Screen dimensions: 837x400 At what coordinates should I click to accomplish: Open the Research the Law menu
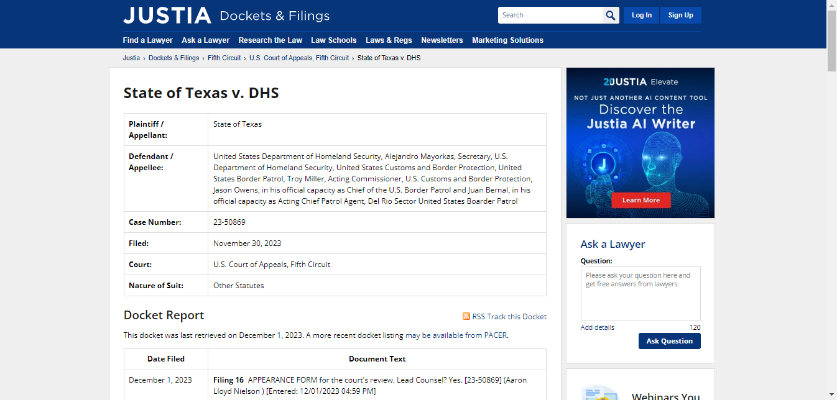[x=271, y=40]
